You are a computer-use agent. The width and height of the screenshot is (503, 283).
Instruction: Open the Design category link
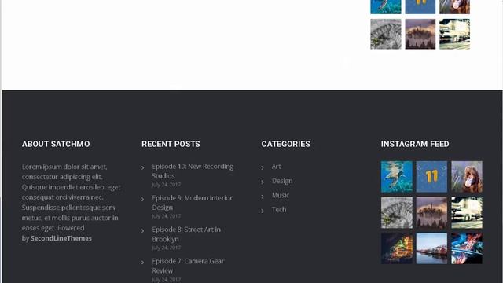pyautogui.click(x=282, y=181)
